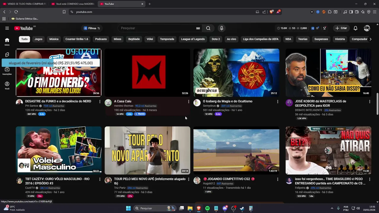Open the NÃO QUIS ATIRAR video thumbnail
Viewport: 379px width, 213px height.
(x=328, y=151)
